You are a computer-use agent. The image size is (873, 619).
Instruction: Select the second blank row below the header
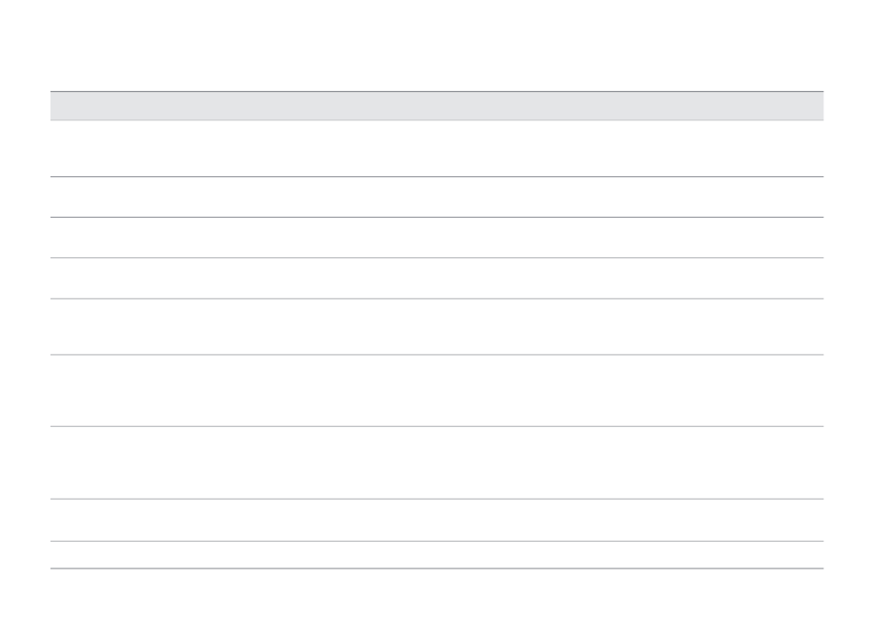436,197
